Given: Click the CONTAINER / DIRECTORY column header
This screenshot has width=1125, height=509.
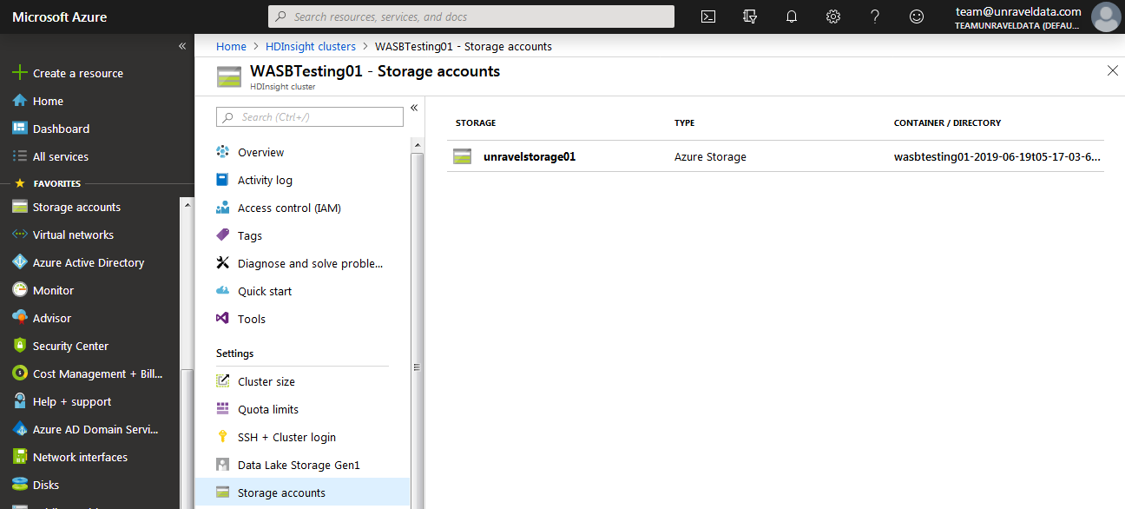Looking at the screenshot, I should click(x=947, y=123).
